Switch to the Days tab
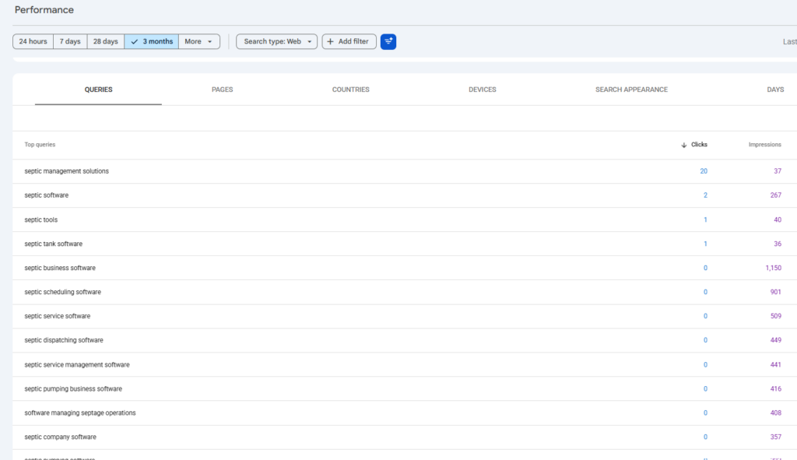Image resolution: width=797 pixels, height=460 pixels. 775,90
